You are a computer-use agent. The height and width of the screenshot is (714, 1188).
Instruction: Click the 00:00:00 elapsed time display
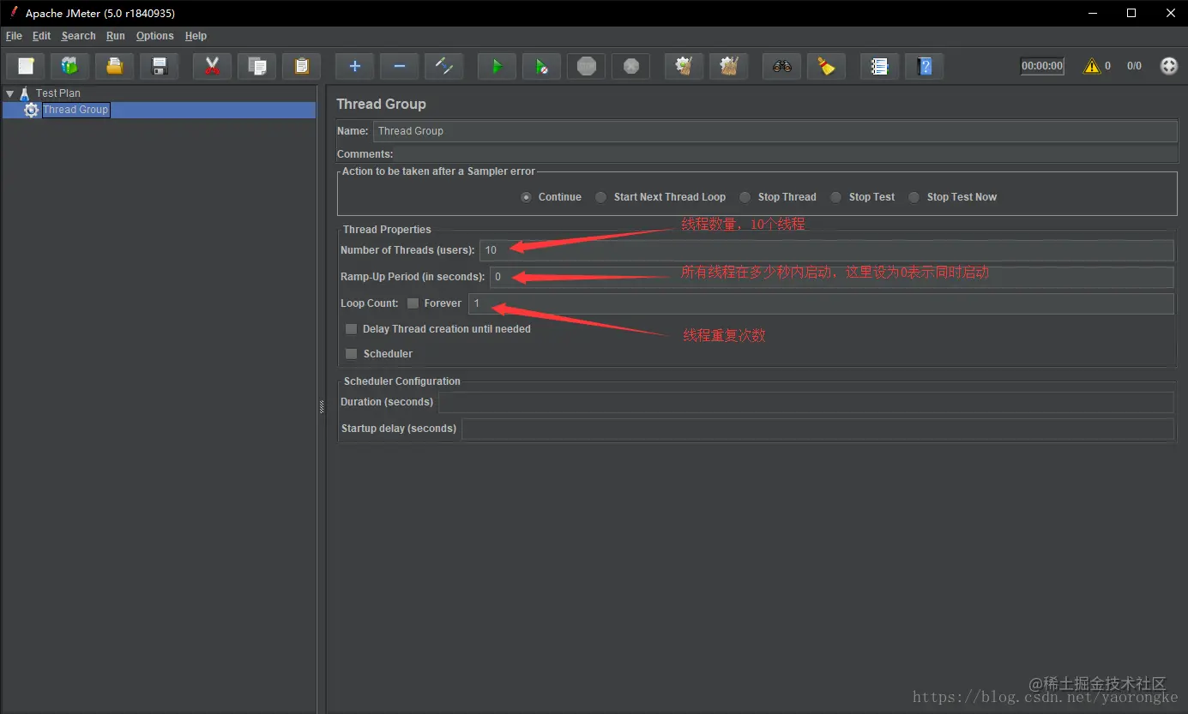(x=1042, y=66)
